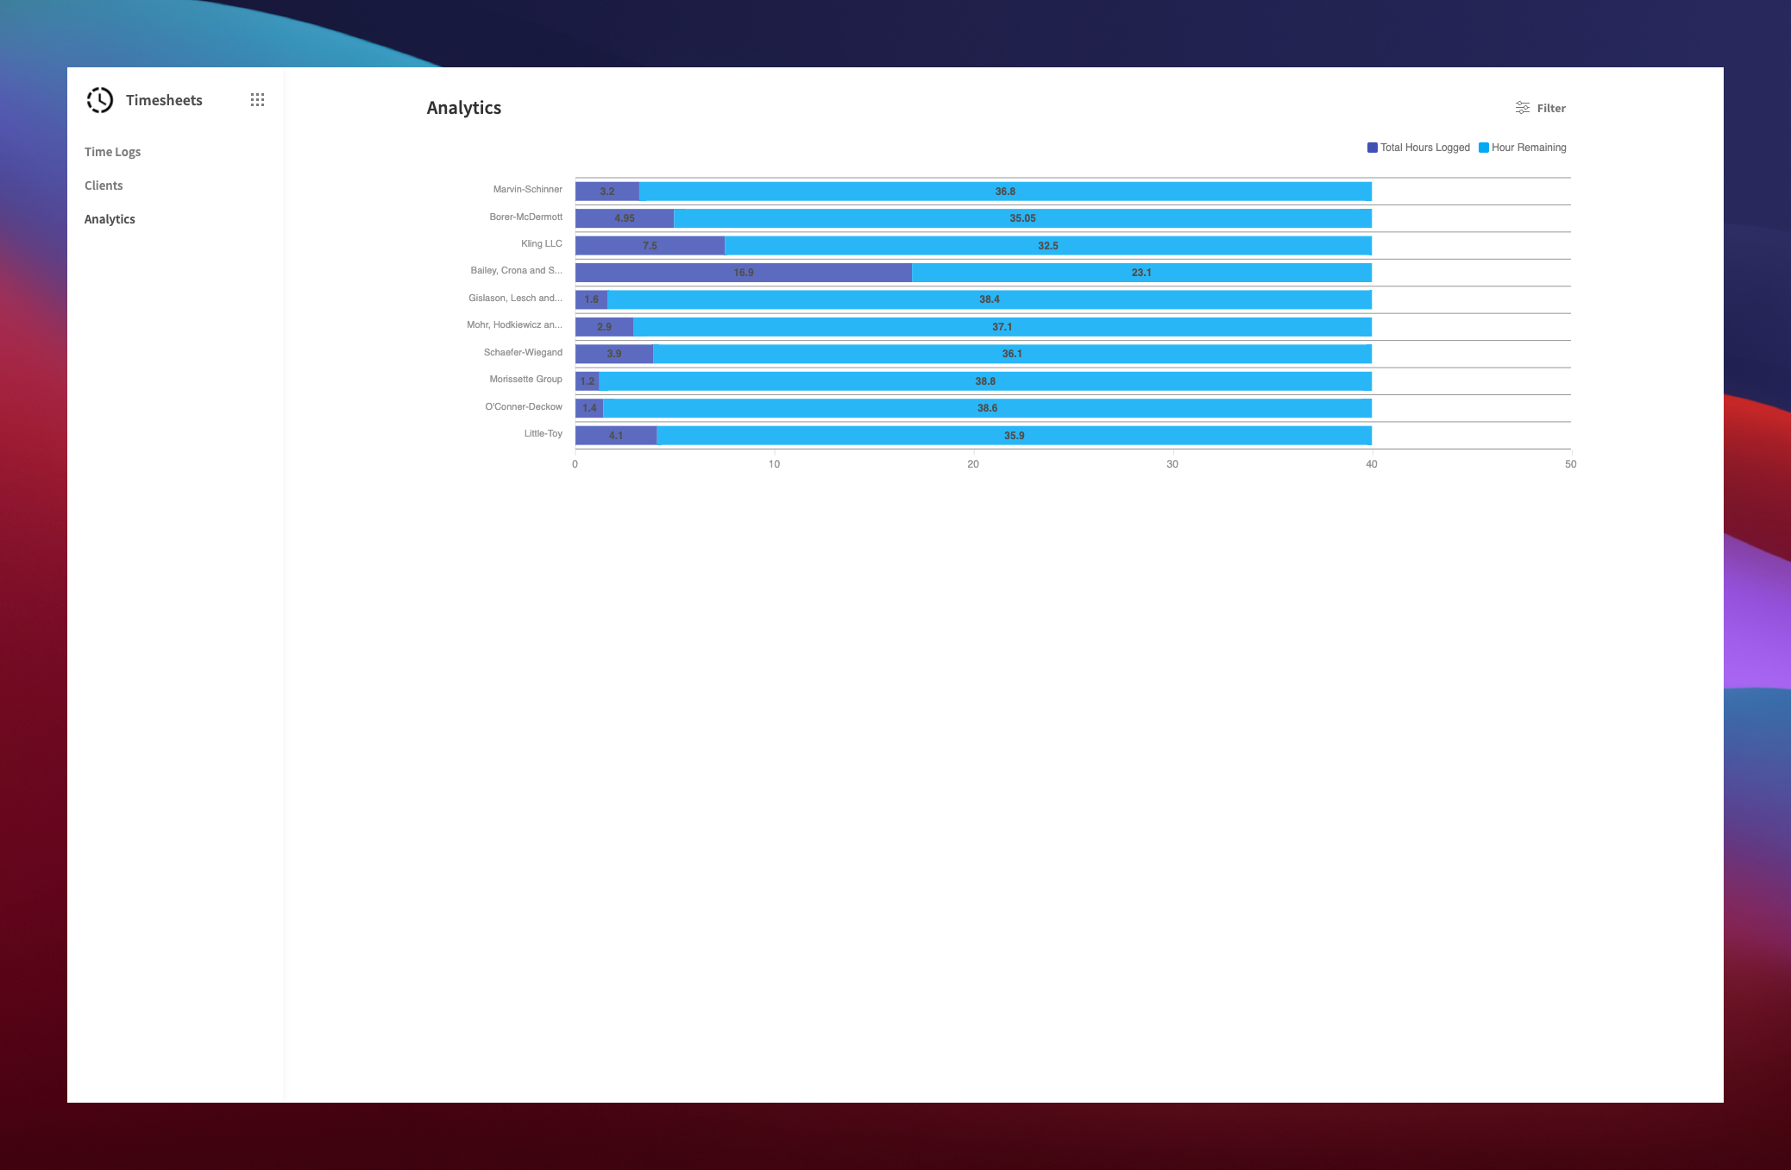Image resolution: width=1791 pixels, height=1170 pixels.
Task: Click the Bailey, Crona and S... bar
Action: 972,272
